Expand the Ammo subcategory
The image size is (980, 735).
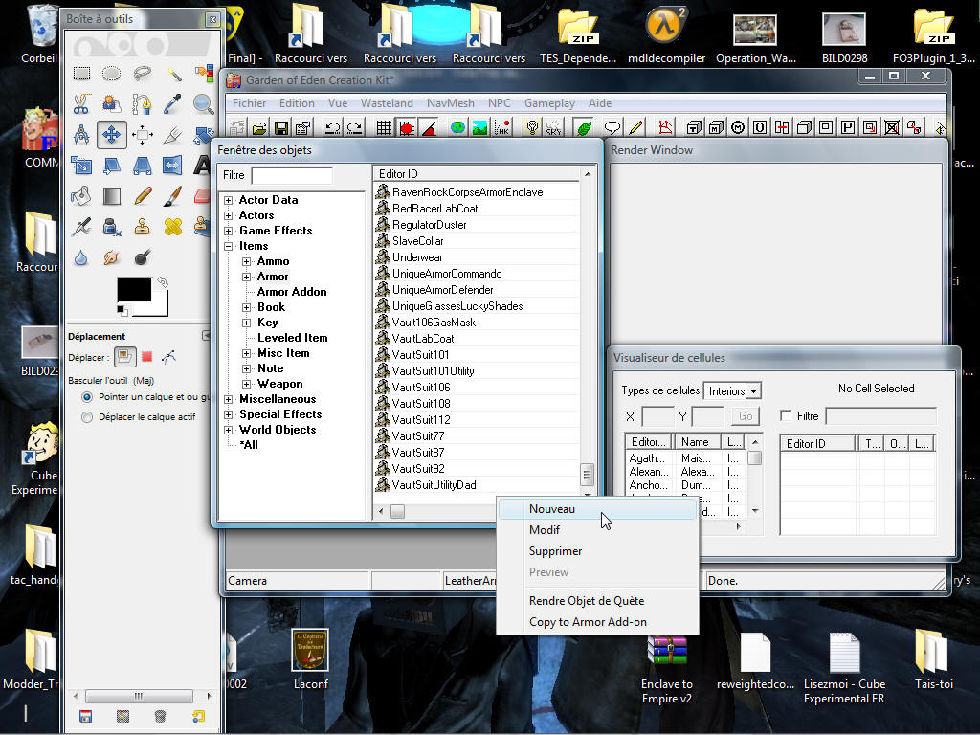247,262
